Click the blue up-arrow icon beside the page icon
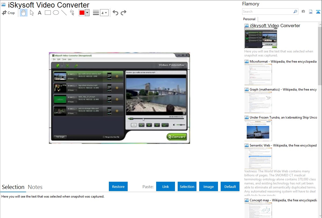The image size is (322, 218). pyautogui.click(x=318, y=12)
